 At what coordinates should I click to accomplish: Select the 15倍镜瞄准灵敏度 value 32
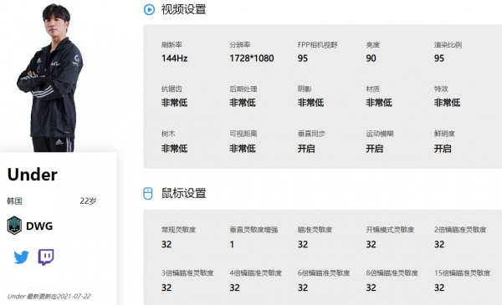439,287
